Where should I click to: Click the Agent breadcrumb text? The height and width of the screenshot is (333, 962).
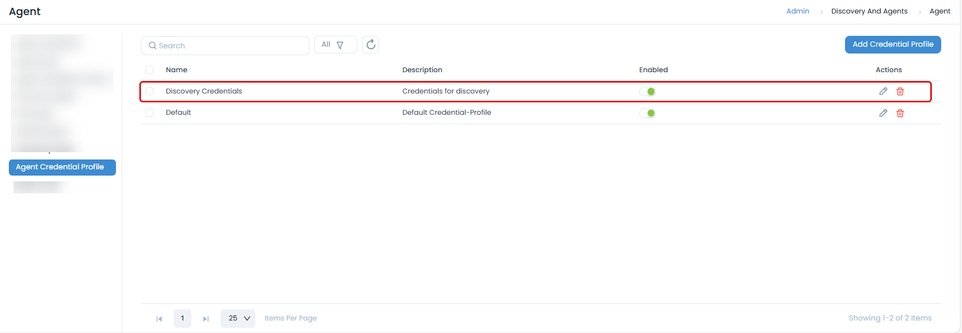(940, 11)
